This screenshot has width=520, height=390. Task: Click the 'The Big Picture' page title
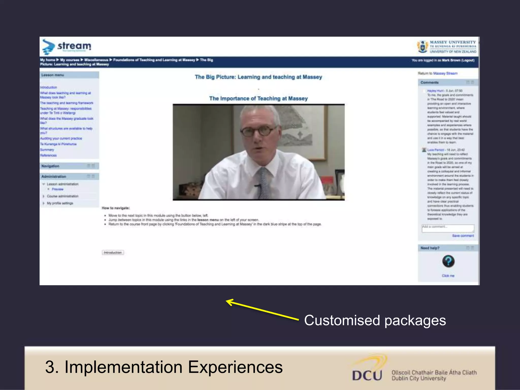click(258, 77)
